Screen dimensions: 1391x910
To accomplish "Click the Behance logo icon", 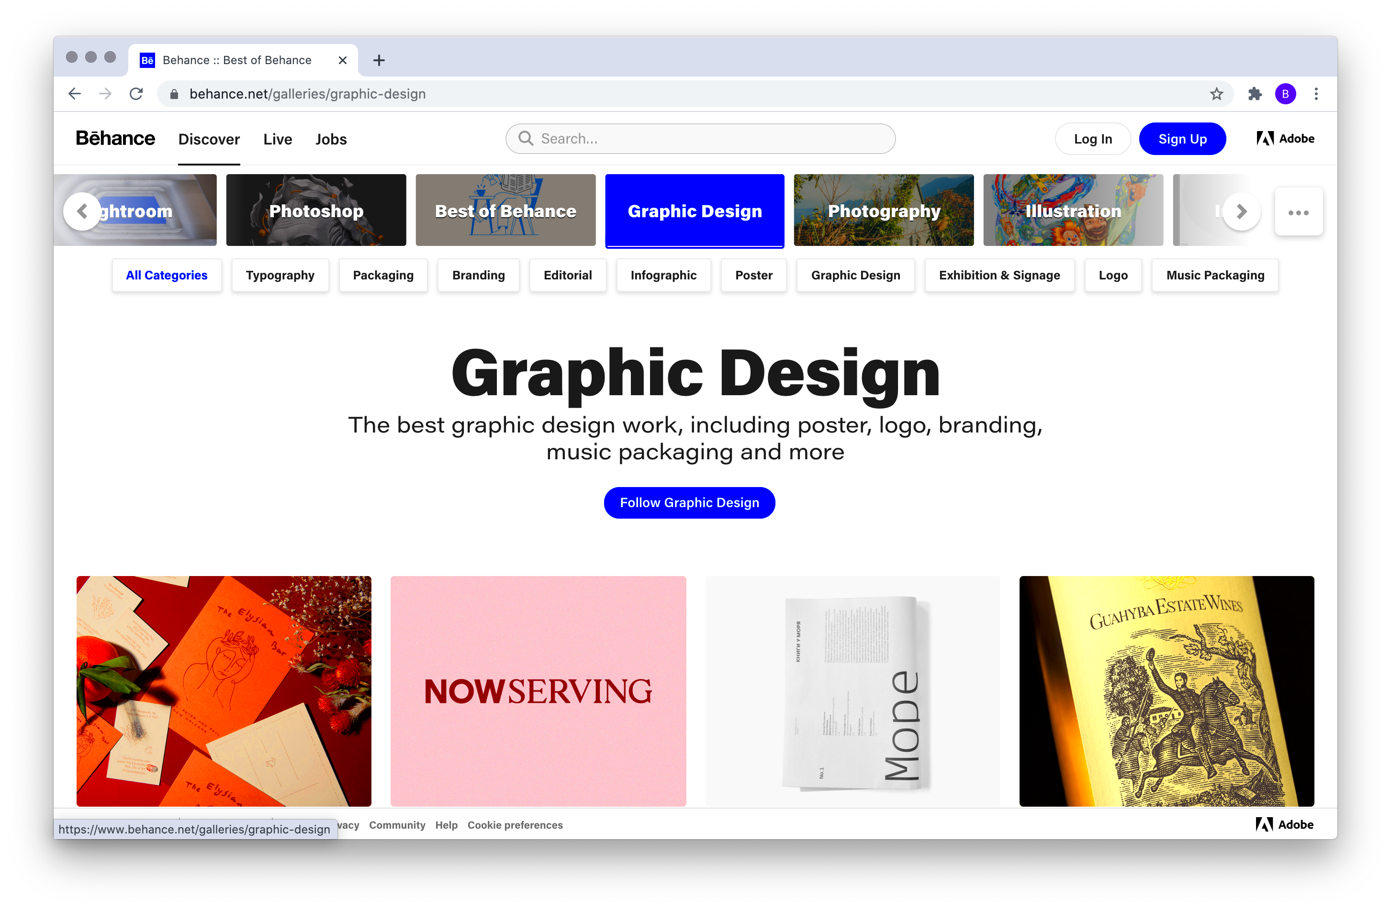I will click(115, 139).
